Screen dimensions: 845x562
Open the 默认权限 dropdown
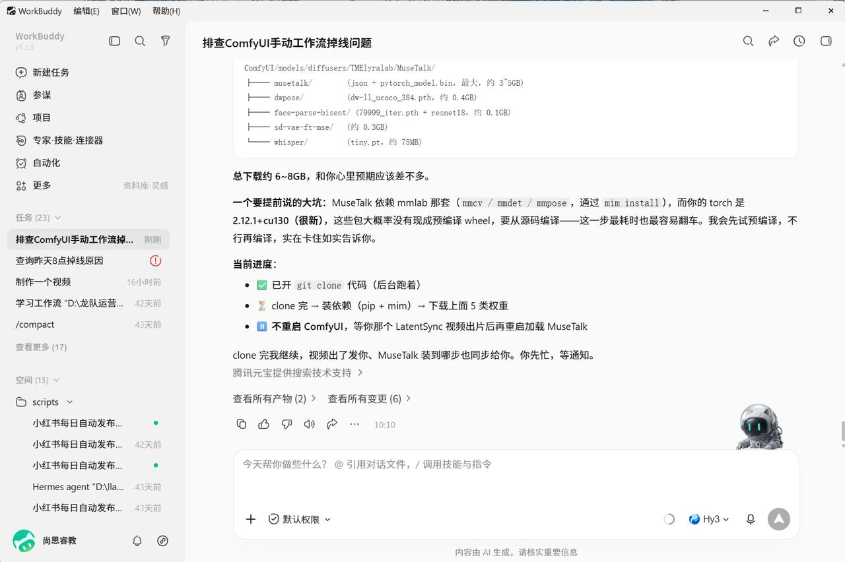pyautogui.click(x=300, y=519)
